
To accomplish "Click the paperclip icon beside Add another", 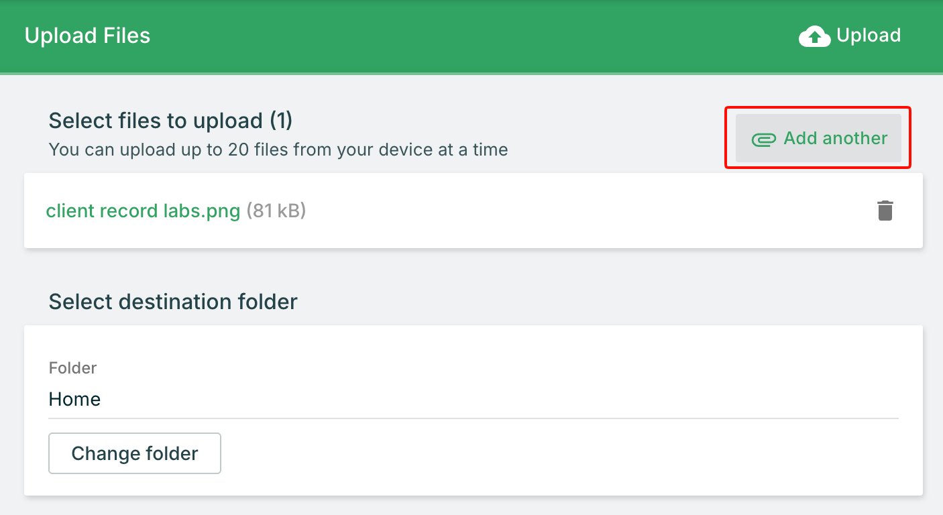I will click(763, 139).
